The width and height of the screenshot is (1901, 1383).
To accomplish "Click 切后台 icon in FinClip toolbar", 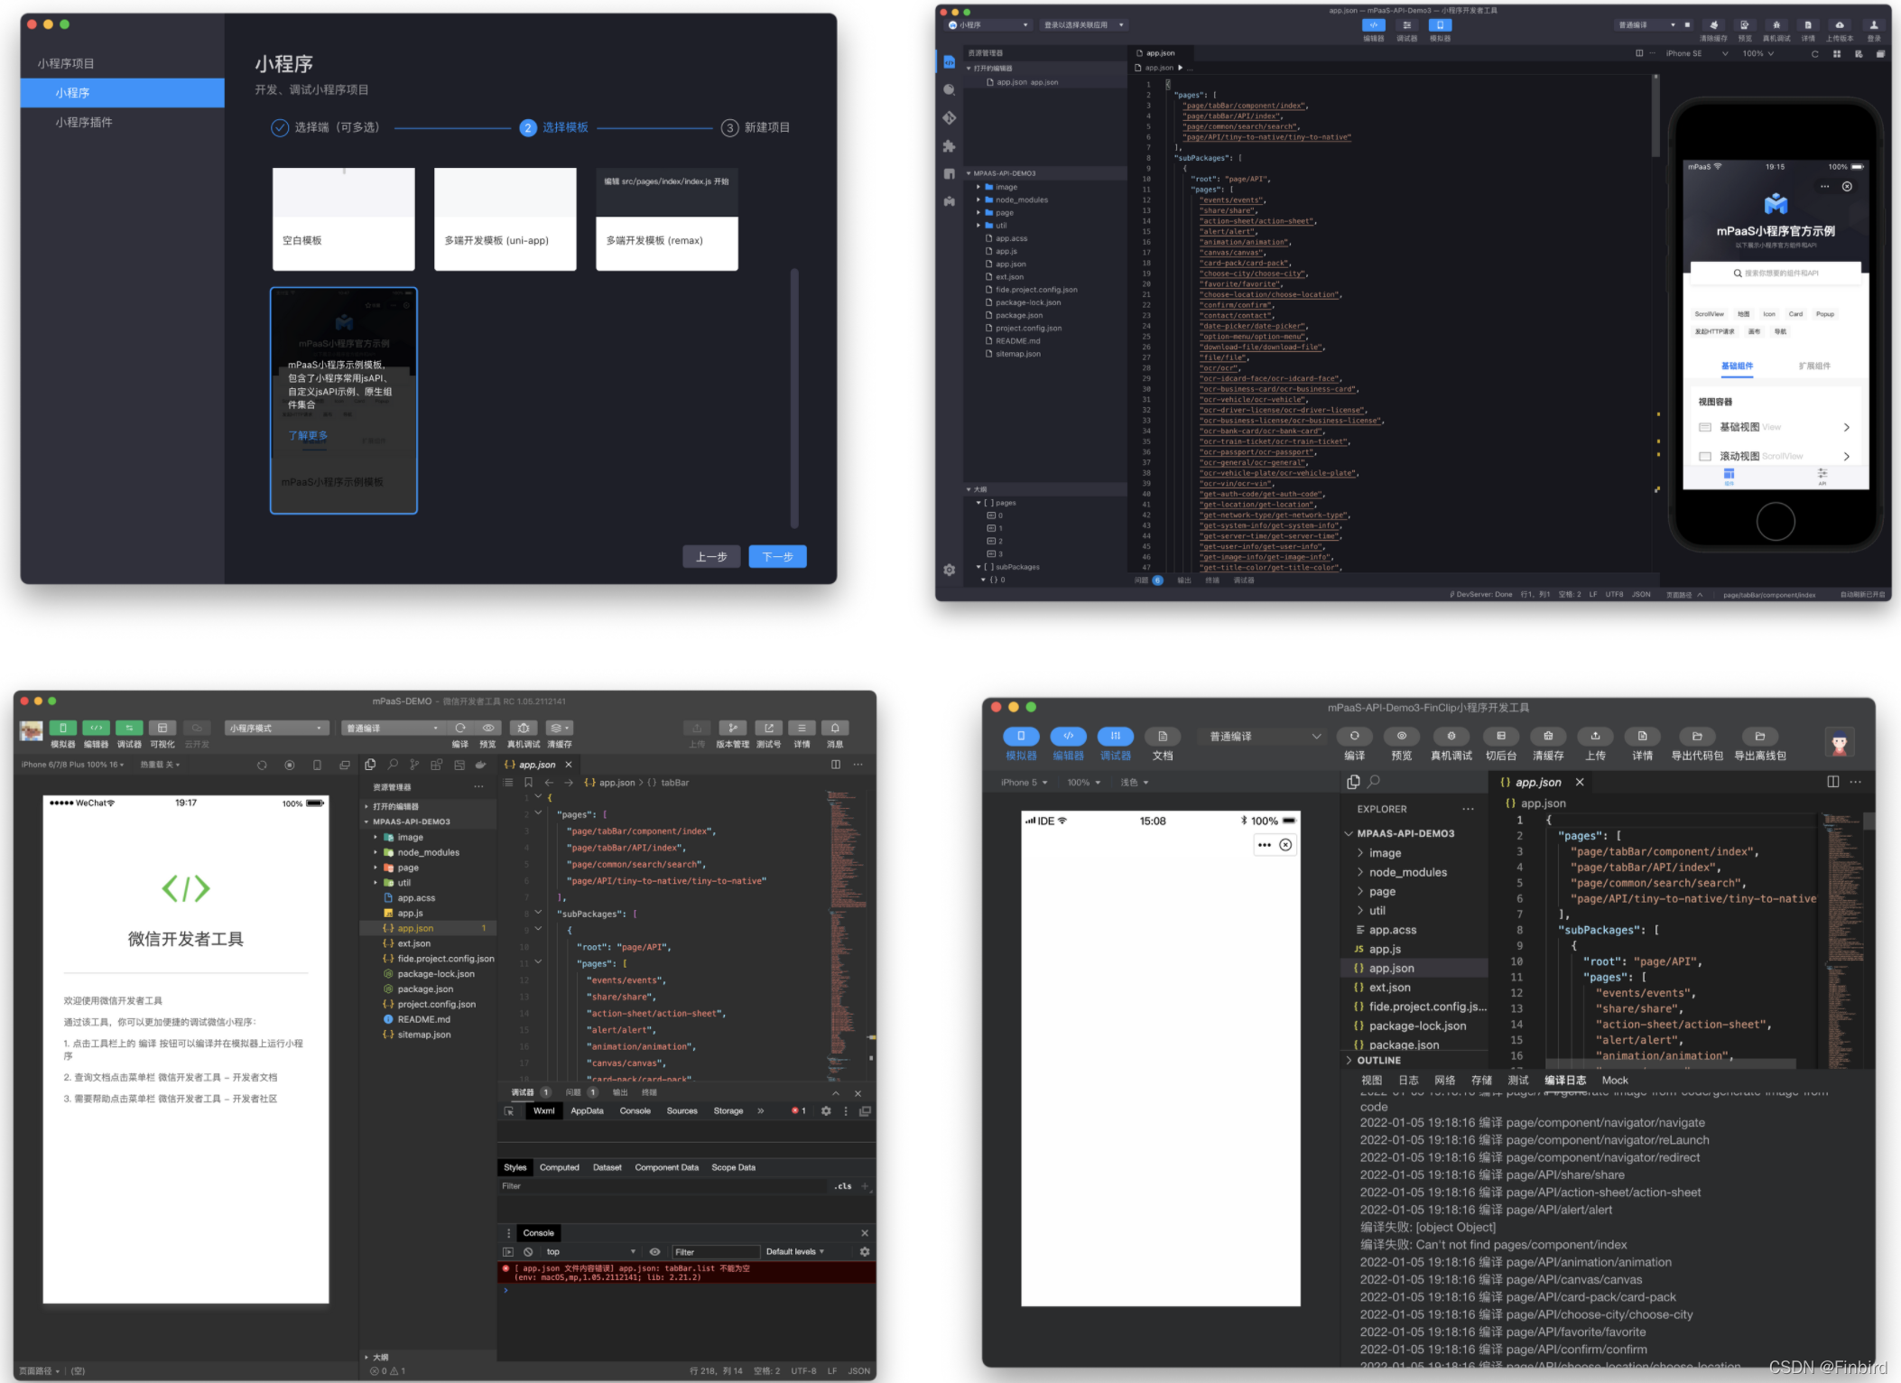I will pos(1500,736).
